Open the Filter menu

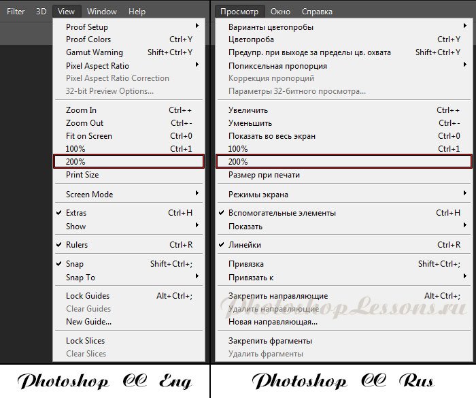coord(16,12)
